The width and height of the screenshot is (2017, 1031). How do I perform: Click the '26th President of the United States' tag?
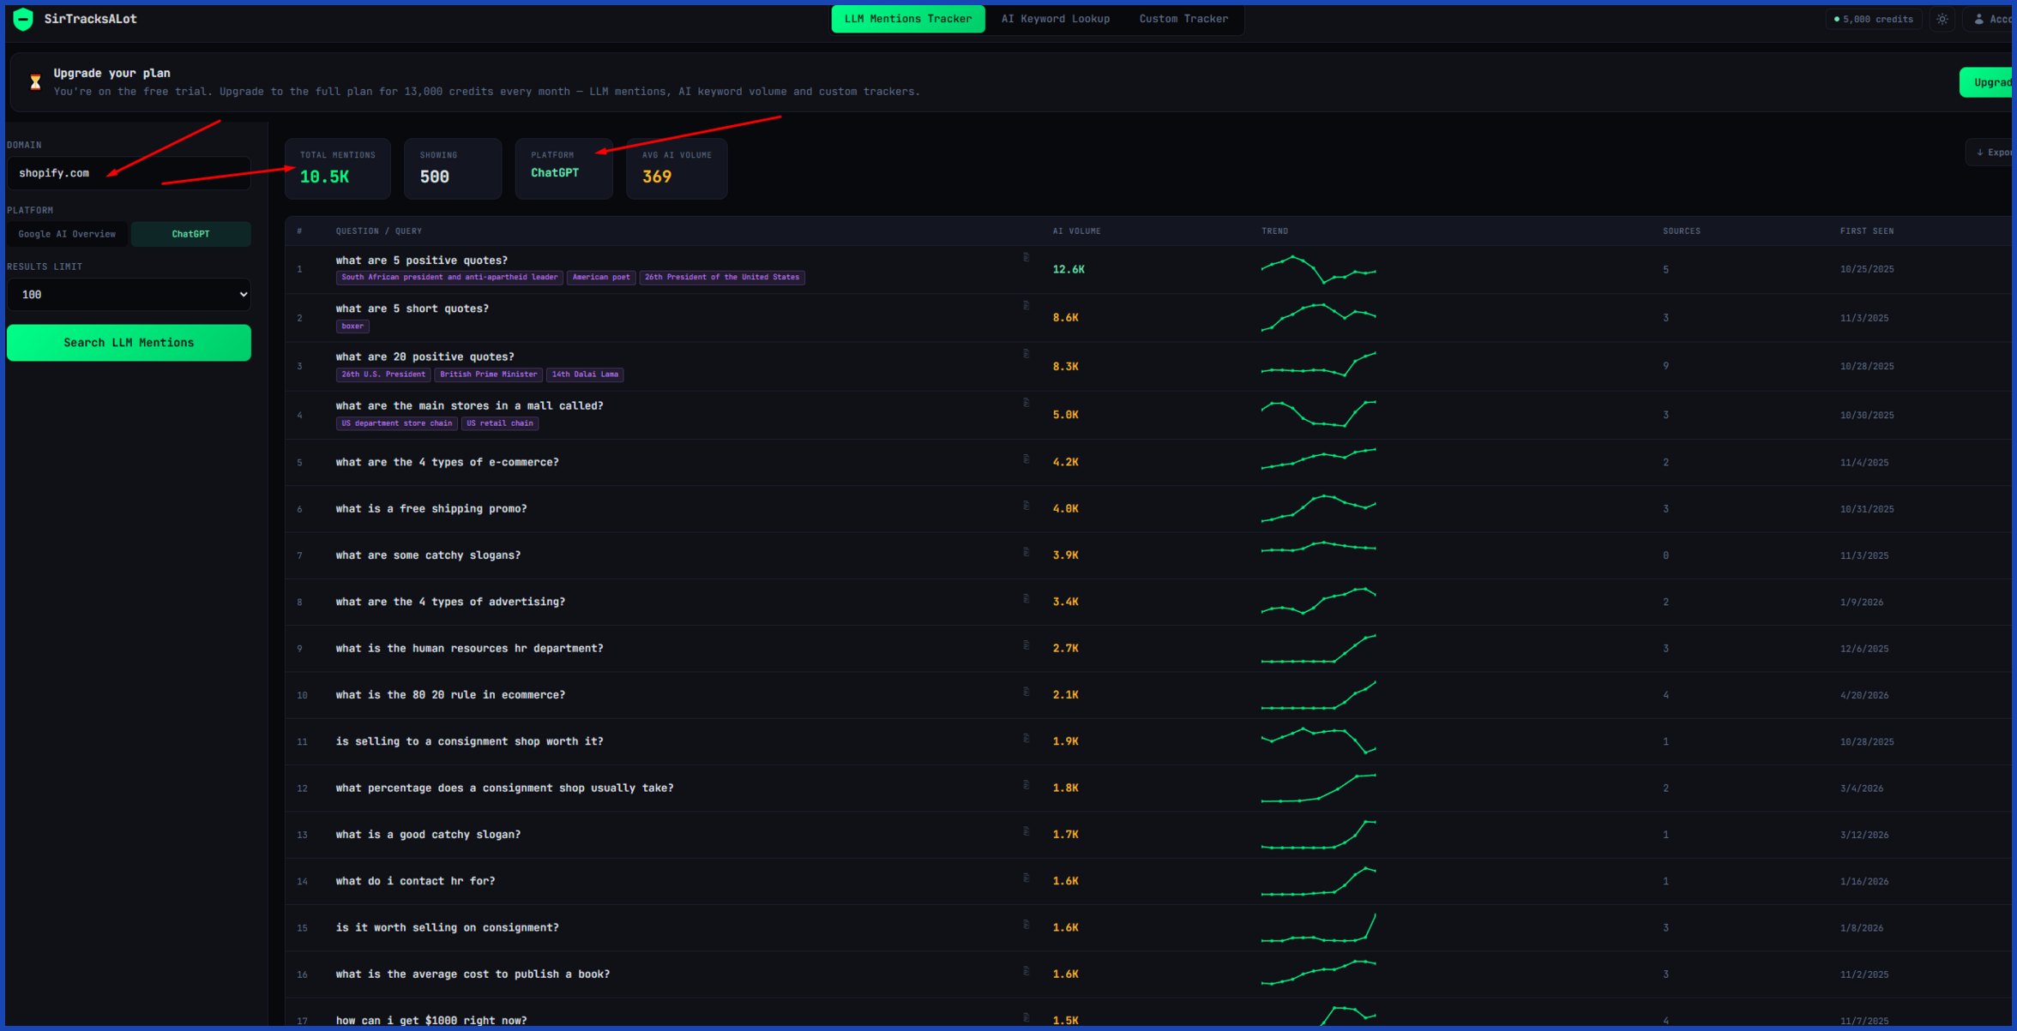point(721,278)
